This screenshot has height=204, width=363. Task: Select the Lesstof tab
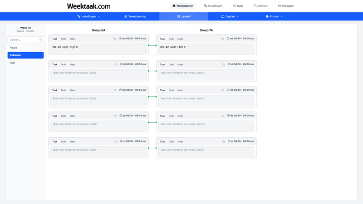coord(184,16)
